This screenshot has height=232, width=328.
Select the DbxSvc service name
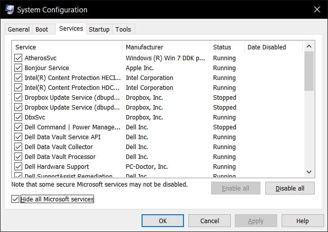(x=35, y=117)
